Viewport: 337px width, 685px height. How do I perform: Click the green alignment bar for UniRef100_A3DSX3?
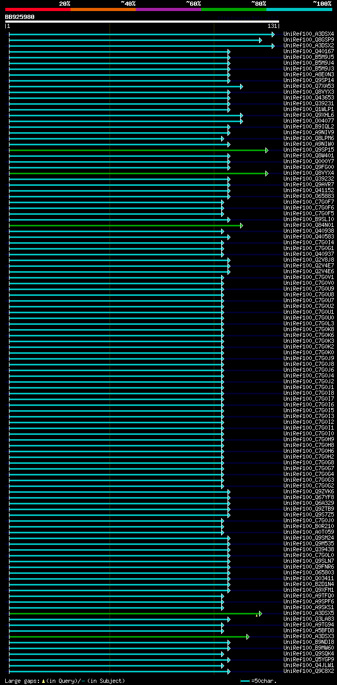click(x=129, y=637)
